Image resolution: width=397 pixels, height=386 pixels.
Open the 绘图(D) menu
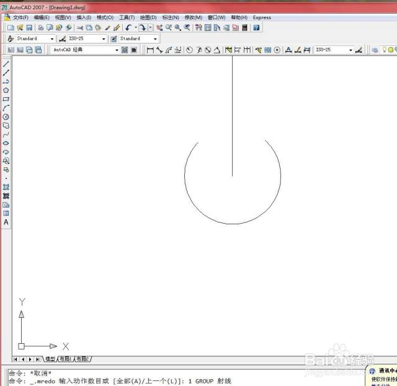148,17
